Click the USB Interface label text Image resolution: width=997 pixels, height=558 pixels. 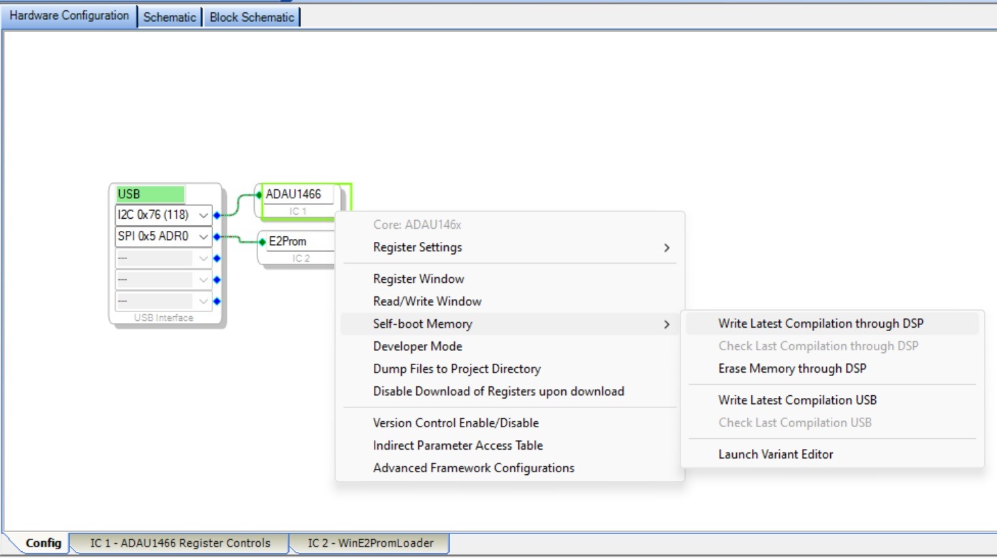pyautogui.click(x=163, y=318)
